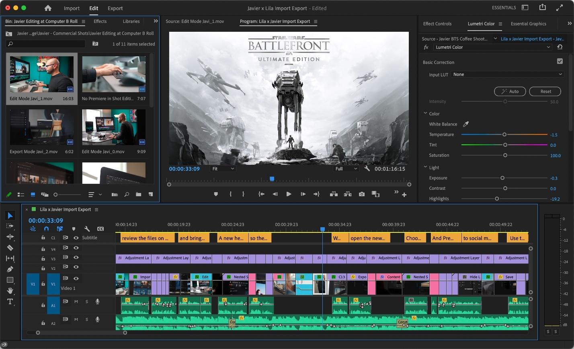Switch to the Export tab

click(x=115, y=8)
